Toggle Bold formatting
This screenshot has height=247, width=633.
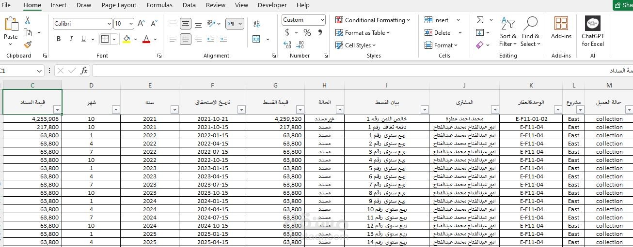coord(59,39)
